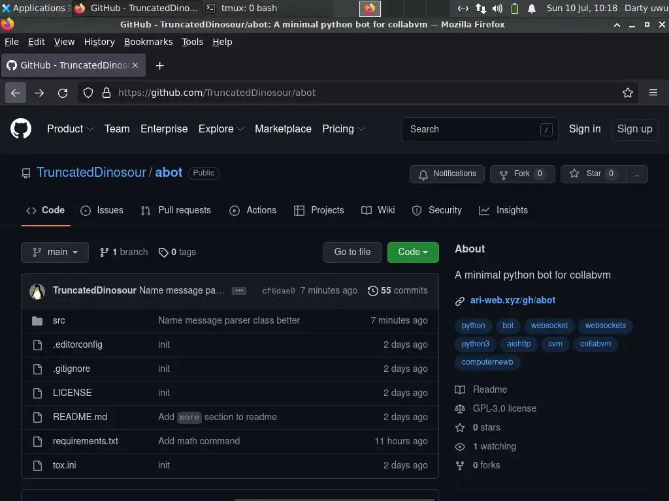Click the file icon next to LICENSE
This screenshot has height=501, width=669.
[x=37, y=393]
